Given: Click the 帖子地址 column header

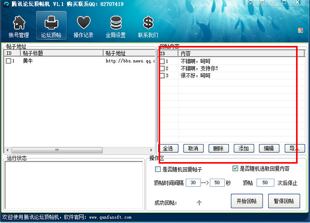Looking at the screenshot, I should 129,53.
